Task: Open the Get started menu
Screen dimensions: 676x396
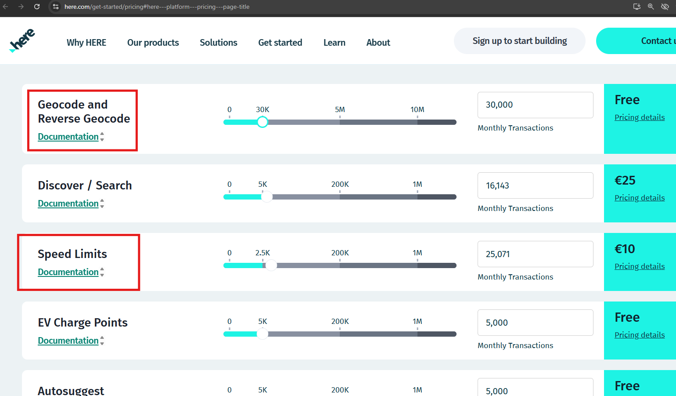Action: [x=280, y=43]
